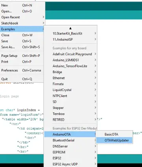This screenshot has height=167, width=142.
Task: Select the EEPROM examples entry
Action: tap(71, 152)
